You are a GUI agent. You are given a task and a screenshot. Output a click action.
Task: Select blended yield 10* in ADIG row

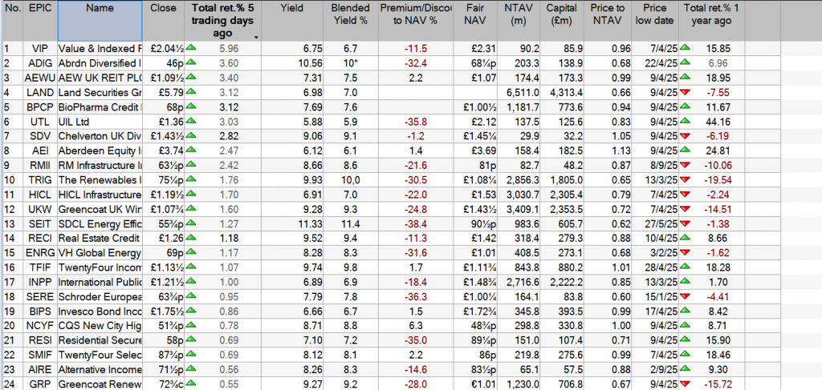pos(351,63)
